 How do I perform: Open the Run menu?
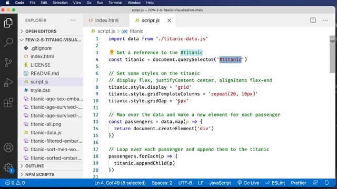click(x=100, y=3)
